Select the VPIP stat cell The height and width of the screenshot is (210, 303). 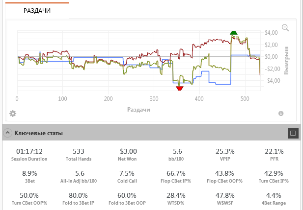(224, 154)
